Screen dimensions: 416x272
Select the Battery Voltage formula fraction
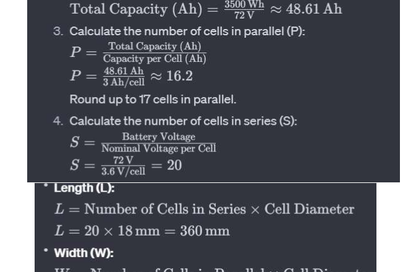(x=143, y=142)
